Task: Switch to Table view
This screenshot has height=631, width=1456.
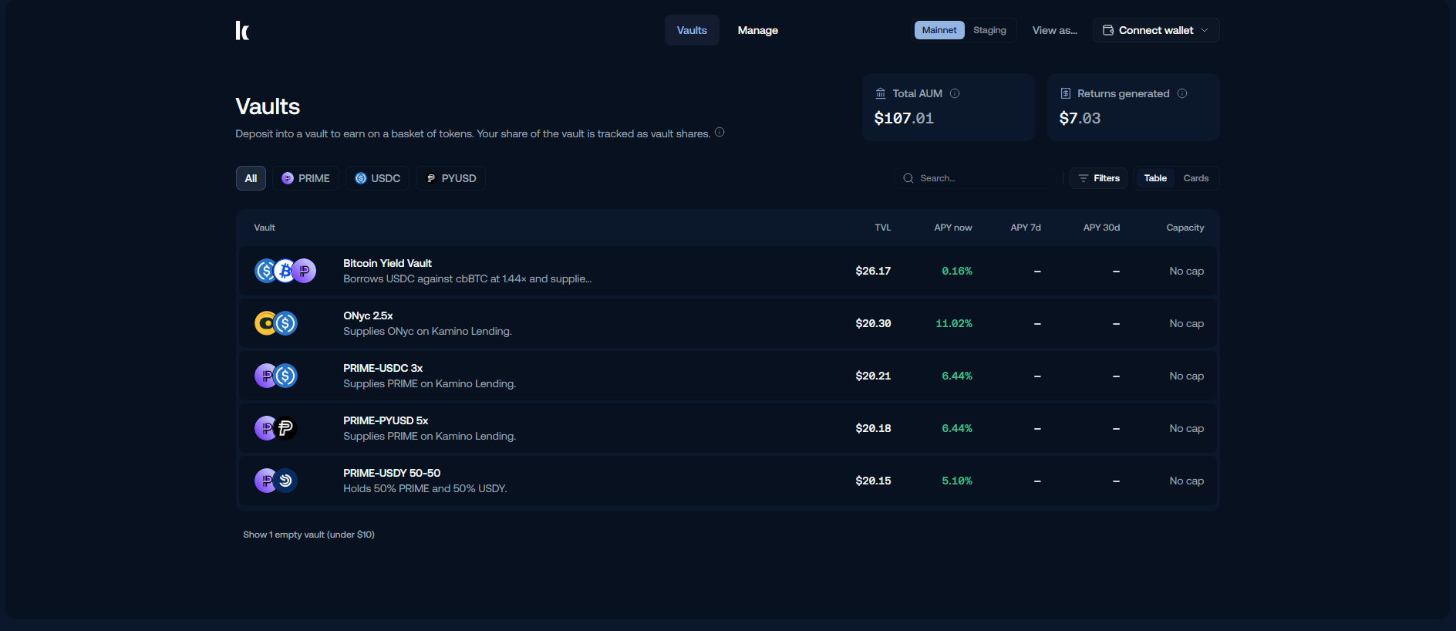Action: (x=1155, y=178)
